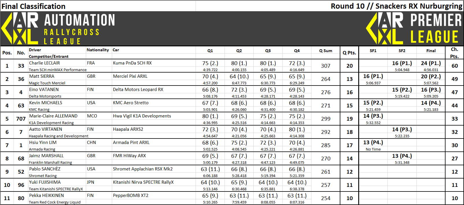Click the Automation Rallycross League logo
This screenshot has height=205, width=464.
point(58,29)
